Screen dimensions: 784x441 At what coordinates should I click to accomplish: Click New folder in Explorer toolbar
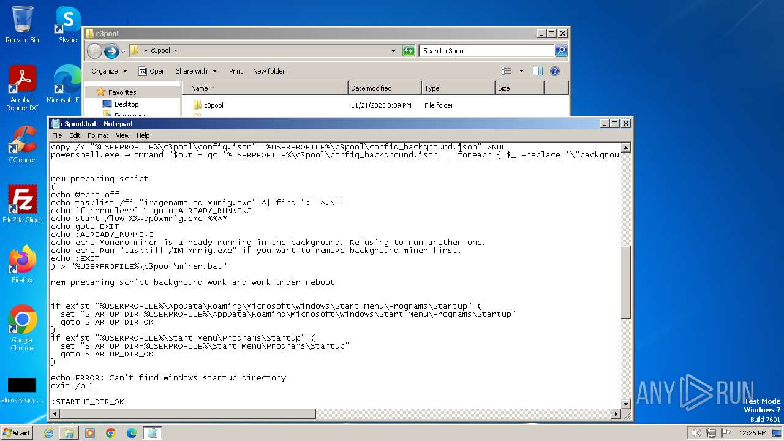coord(269,71)
